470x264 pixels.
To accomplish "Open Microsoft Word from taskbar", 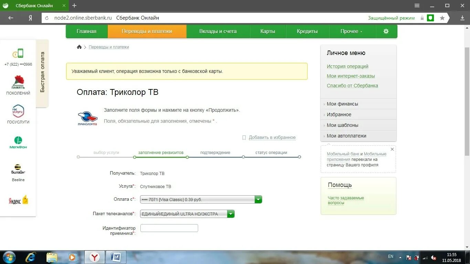I will pos(116,257).
